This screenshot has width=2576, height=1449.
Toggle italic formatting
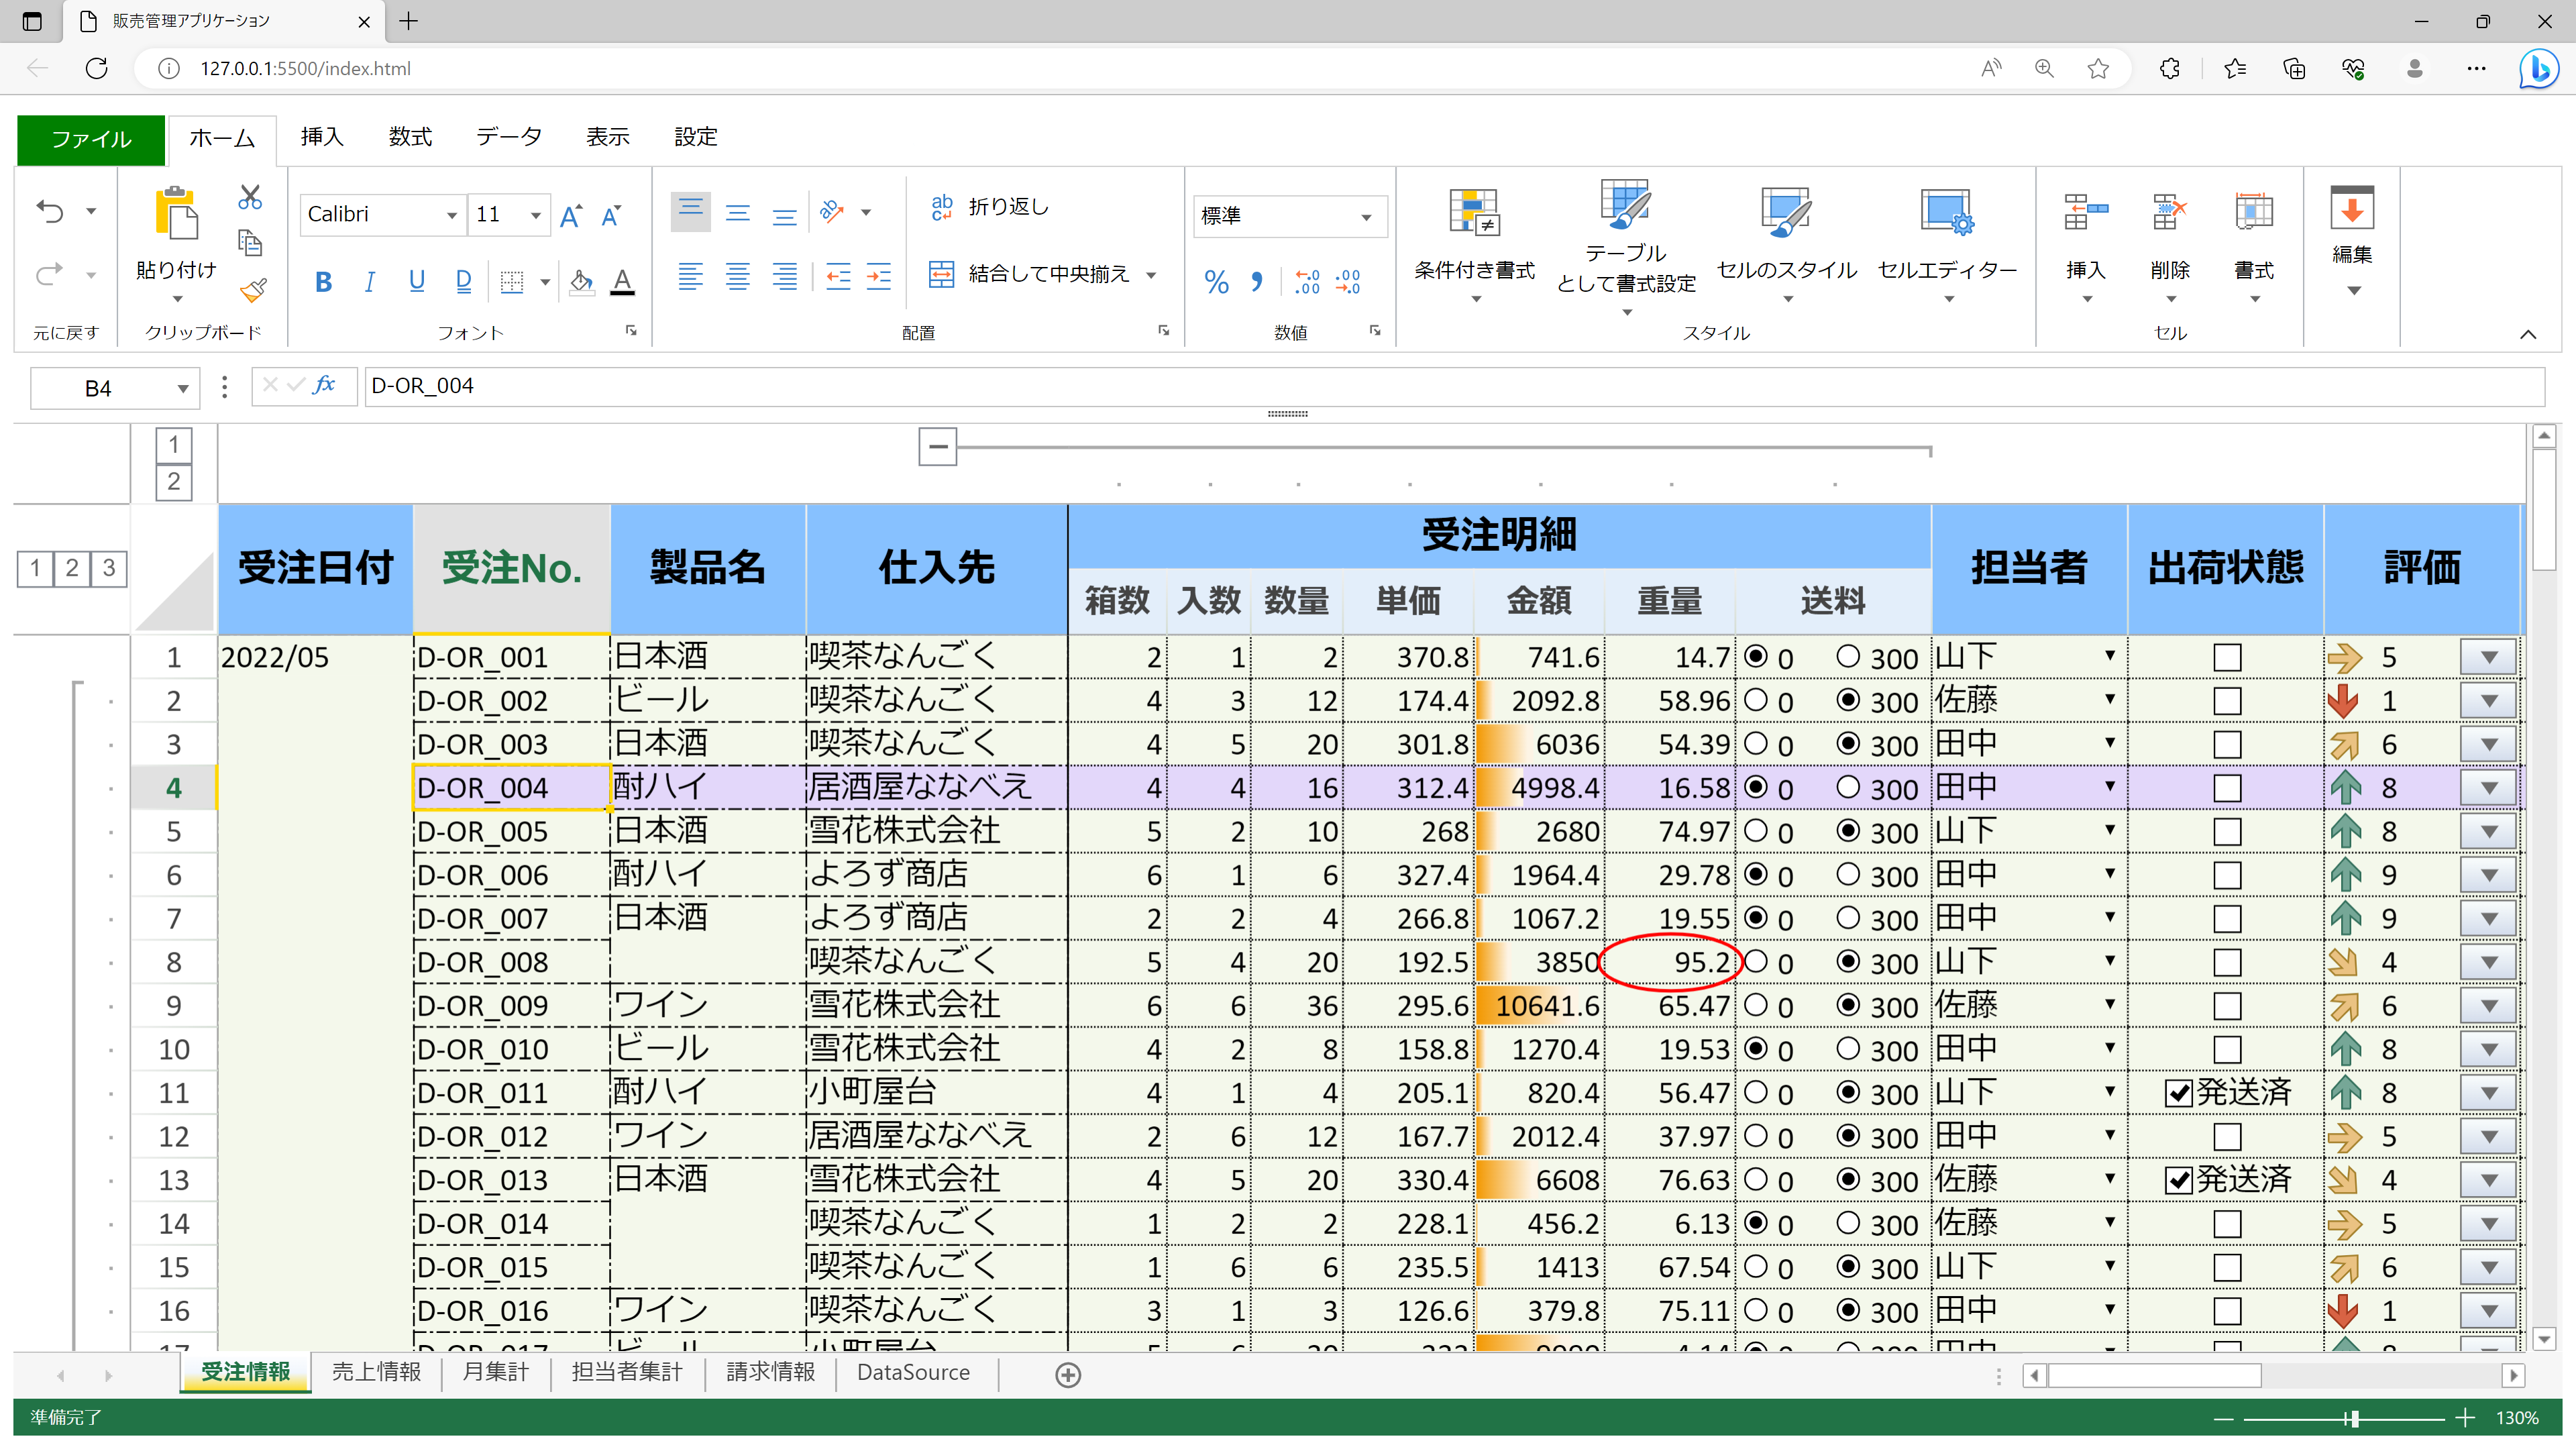click(370, 282)
